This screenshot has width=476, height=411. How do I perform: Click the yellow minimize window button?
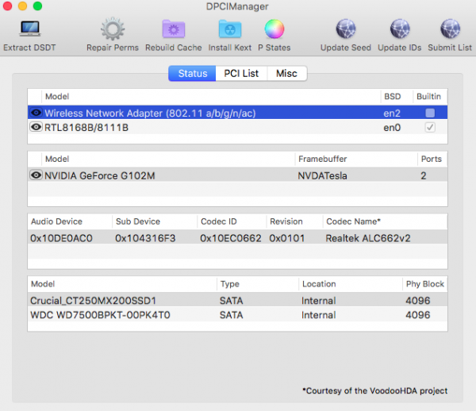coord(23,6)
